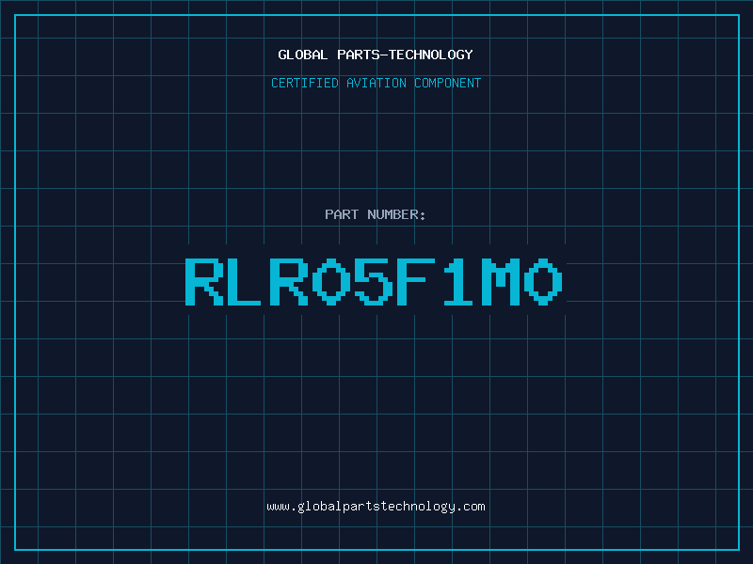Click the large RLR05F1M0 part number
The image size is (753, 564).
pos(374,281)
